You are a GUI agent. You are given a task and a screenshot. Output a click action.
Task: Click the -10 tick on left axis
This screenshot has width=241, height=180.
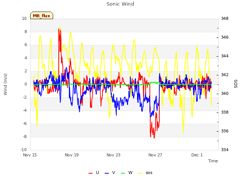[23, 150]
